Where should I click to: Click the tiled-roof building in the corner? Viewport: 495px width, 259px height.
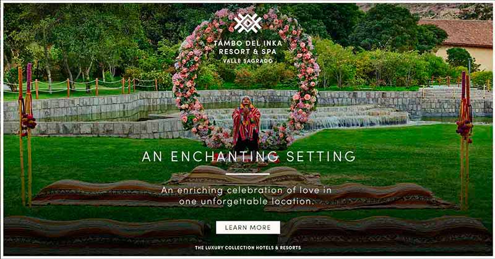tap(458, 42)
